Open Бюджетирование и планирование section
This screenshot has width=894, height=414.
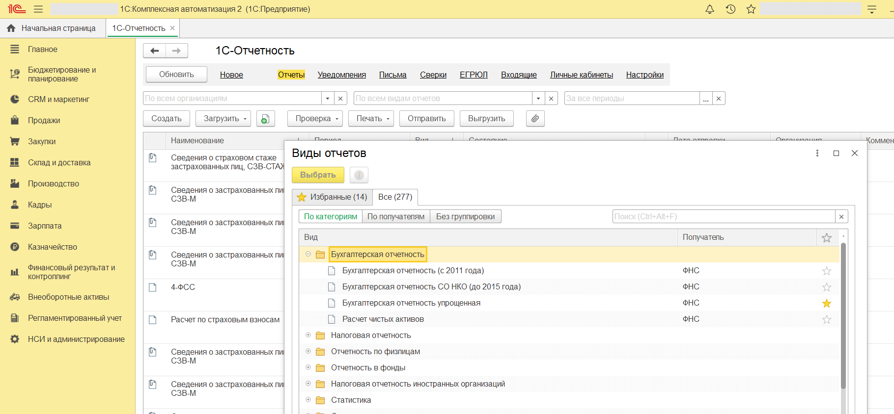pyautogui.click(x=62, y=74)
